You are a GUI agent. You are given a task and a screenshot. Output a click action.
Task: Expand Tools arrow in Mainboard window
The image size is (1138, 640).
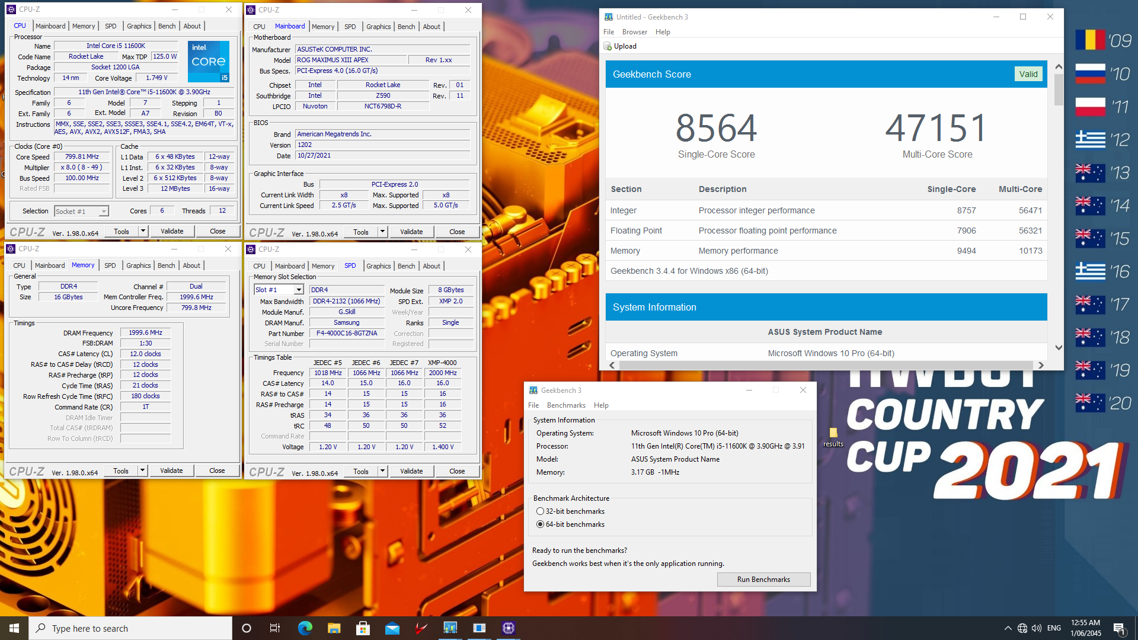click(x=382, y=232)
